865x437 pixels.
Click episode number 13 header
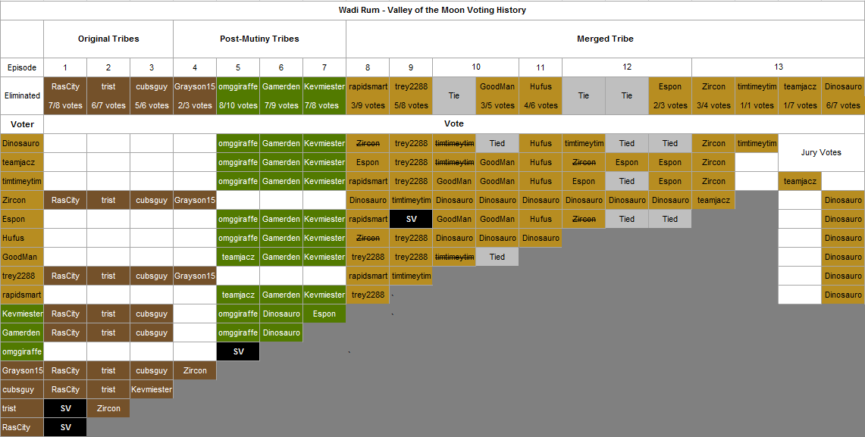(778, 67)
